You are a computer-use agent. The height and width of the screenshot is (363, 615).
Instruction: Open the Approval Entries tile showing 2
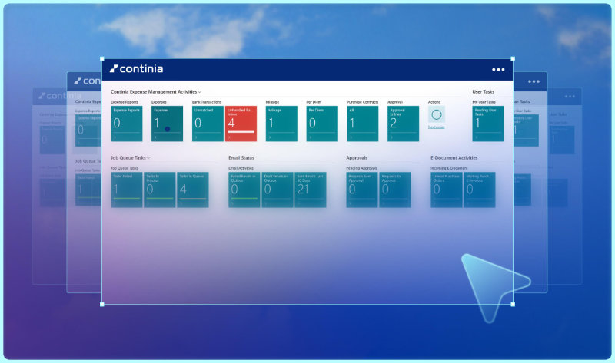[x=403, y=124]
